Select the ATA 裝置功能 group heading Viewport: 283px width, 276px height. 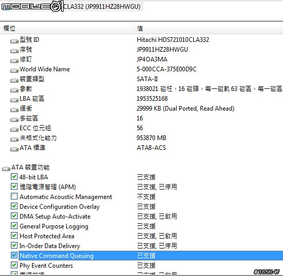point(30,167)
